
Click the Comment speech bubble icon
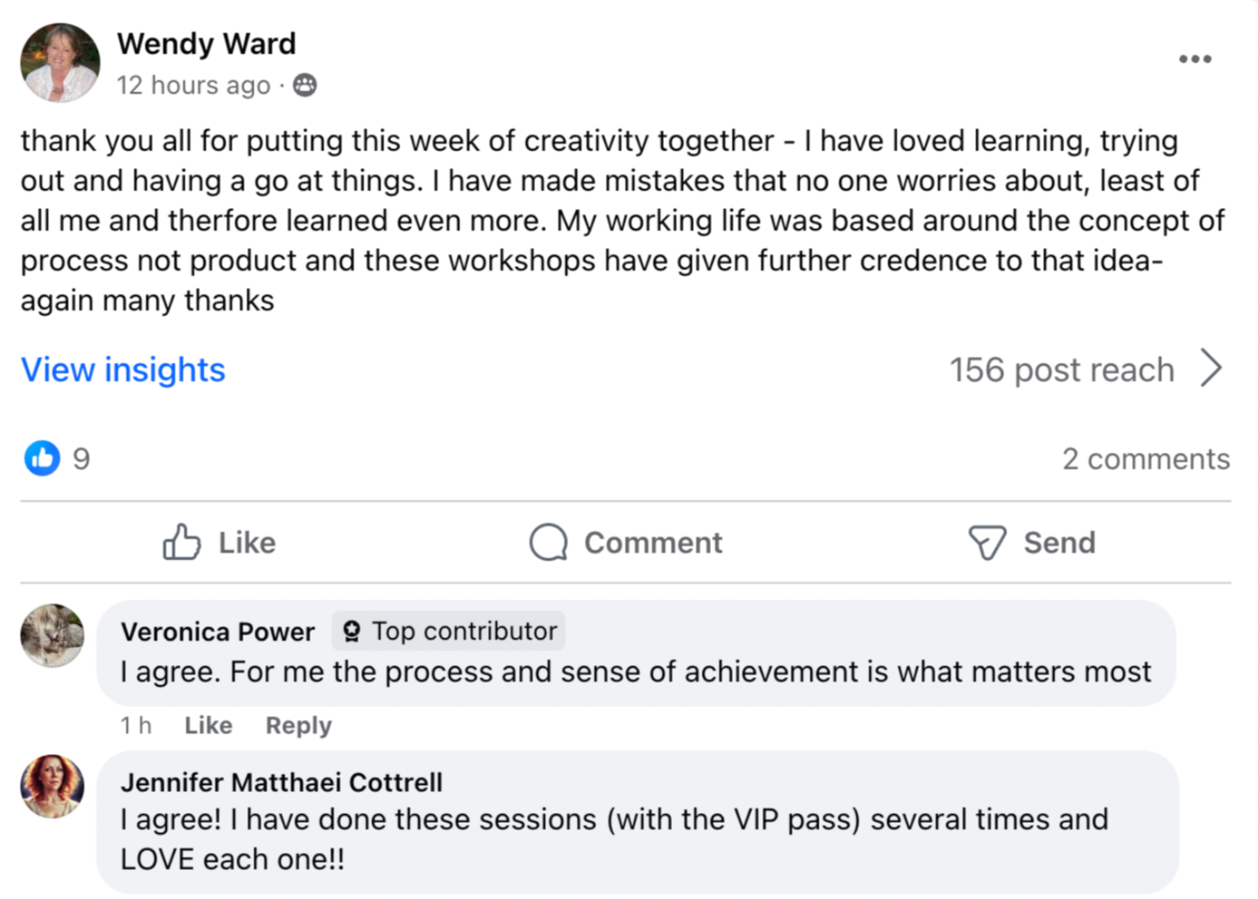549,542
